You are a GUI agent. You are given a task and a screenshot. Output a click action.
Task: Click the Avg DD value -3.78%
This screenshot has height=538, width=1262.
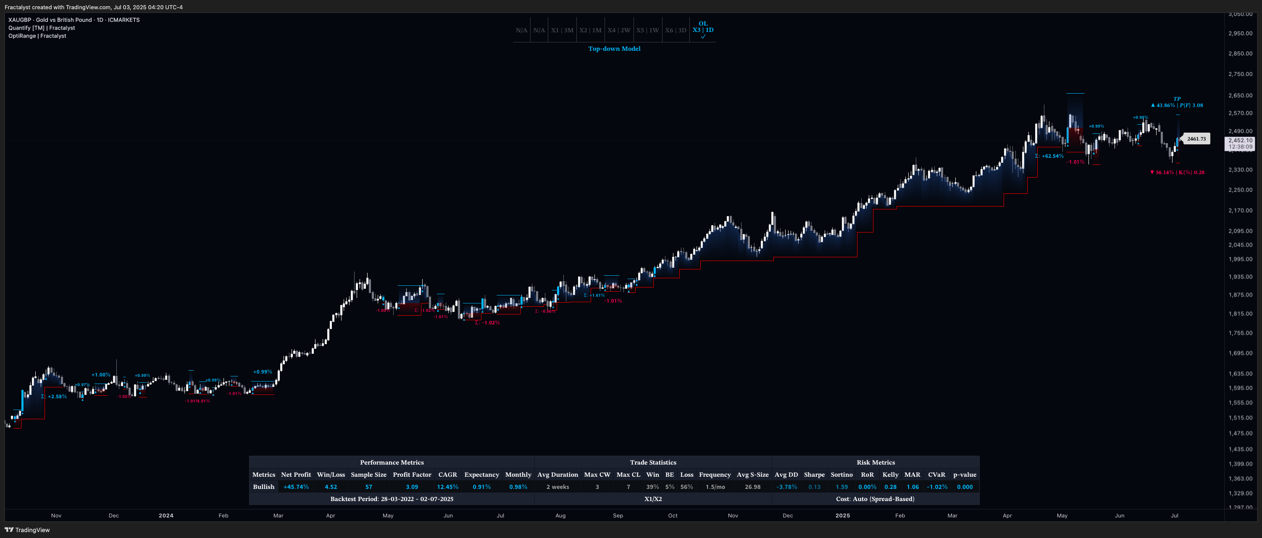coord(786,487)
